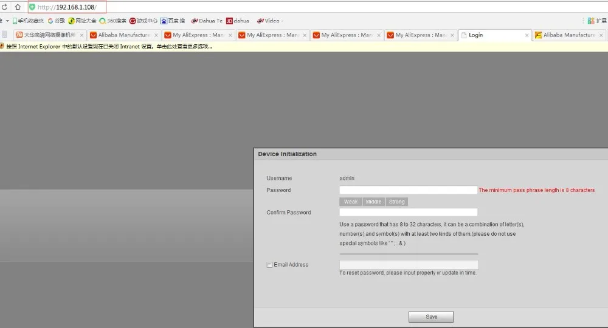Image resolution: width=608 pixels, height=328 pixels.
Task: Click the Email Address input box
Action: 409,264
